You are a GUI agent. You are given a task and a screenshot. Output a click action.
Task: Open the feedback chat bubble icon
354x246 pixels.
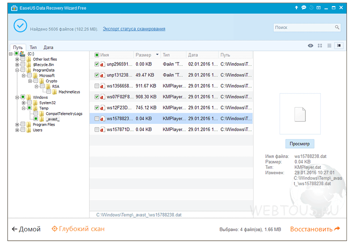pyautogui.click(x=304, y=8)
